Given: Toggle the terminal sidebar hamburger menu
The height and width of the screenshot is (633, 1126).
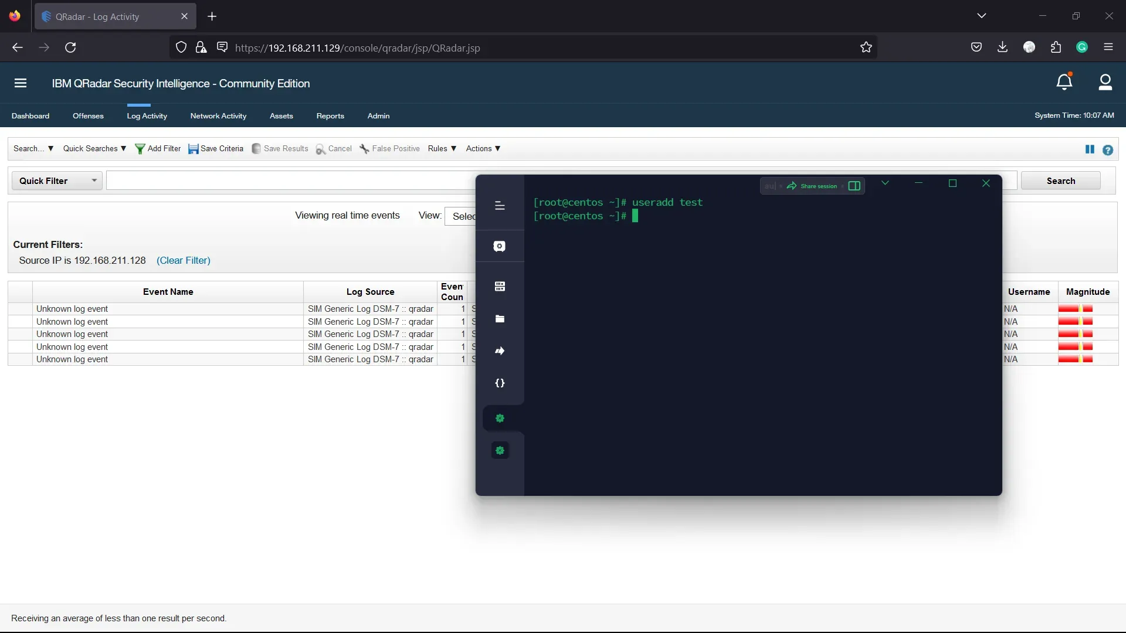Looking at the screenshot, I should (x=500, y=206).
